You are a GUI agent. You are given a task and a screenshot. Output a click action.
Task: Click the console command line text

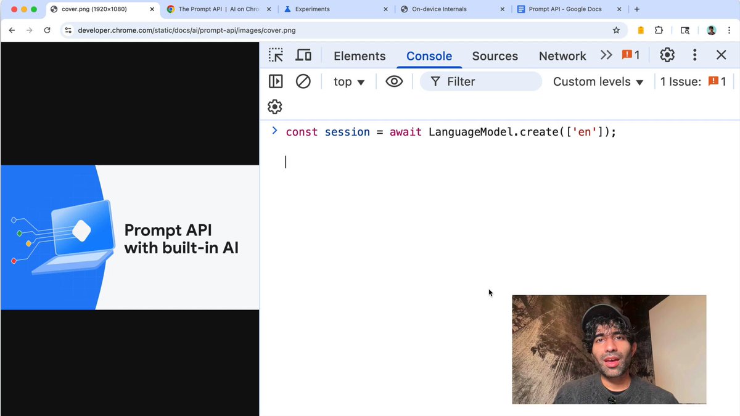click(451, 132)
